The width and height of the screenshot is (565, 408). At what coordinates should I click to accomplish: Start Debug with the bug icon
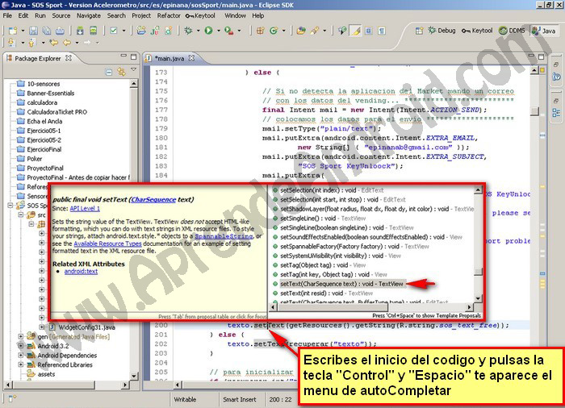coord(188,31)
